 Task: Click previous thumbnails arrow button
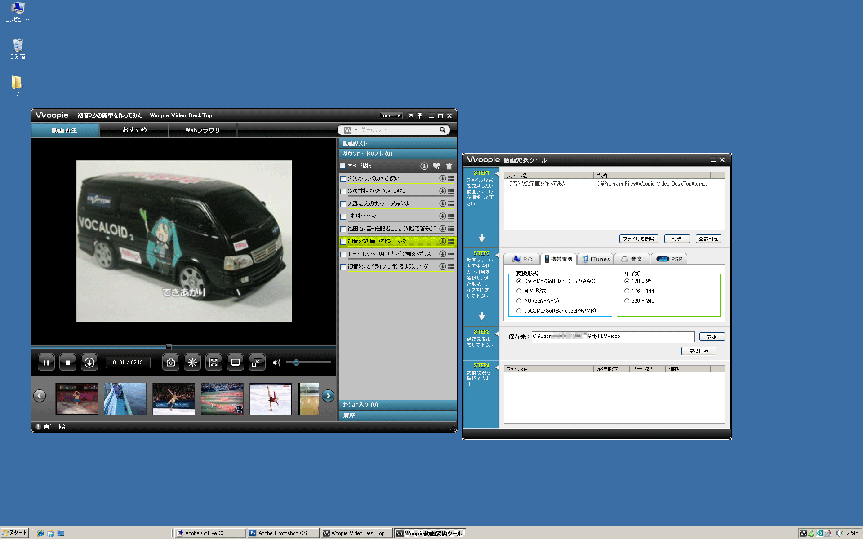[40, 396]
